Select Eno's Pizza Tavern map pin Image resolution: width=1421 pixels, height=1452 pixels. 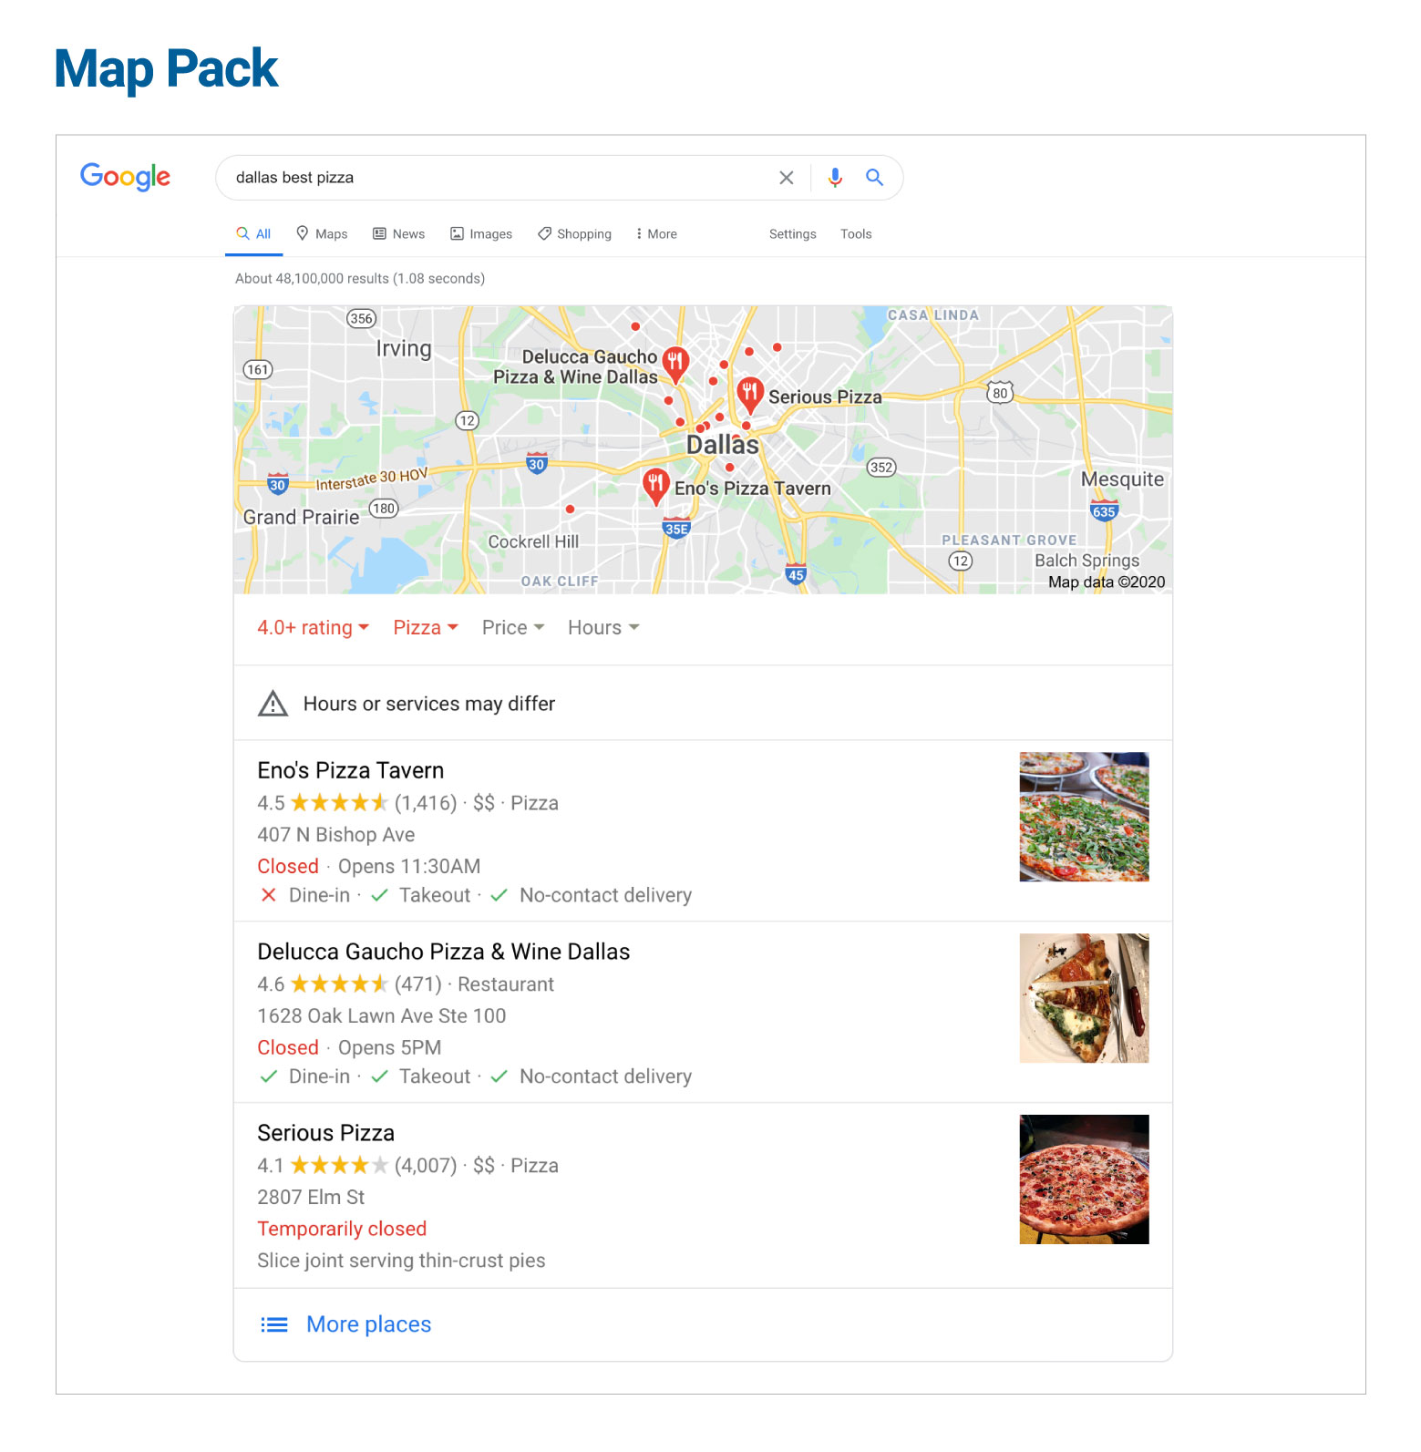[x=655, y=487]
